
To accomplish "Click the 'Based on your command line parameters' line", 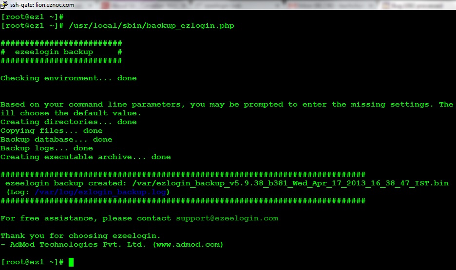I will point(227,105).
